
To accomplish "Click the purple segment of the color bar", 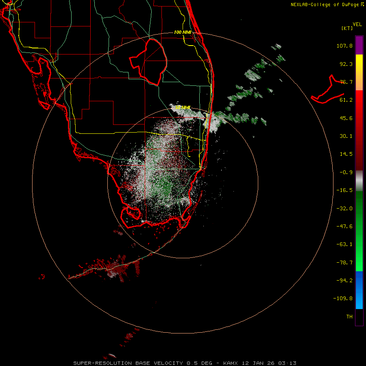I will 359,45.
